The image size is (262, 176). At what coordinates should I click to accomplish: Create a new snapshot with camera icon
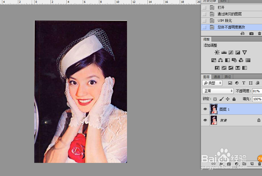[251, 34]
